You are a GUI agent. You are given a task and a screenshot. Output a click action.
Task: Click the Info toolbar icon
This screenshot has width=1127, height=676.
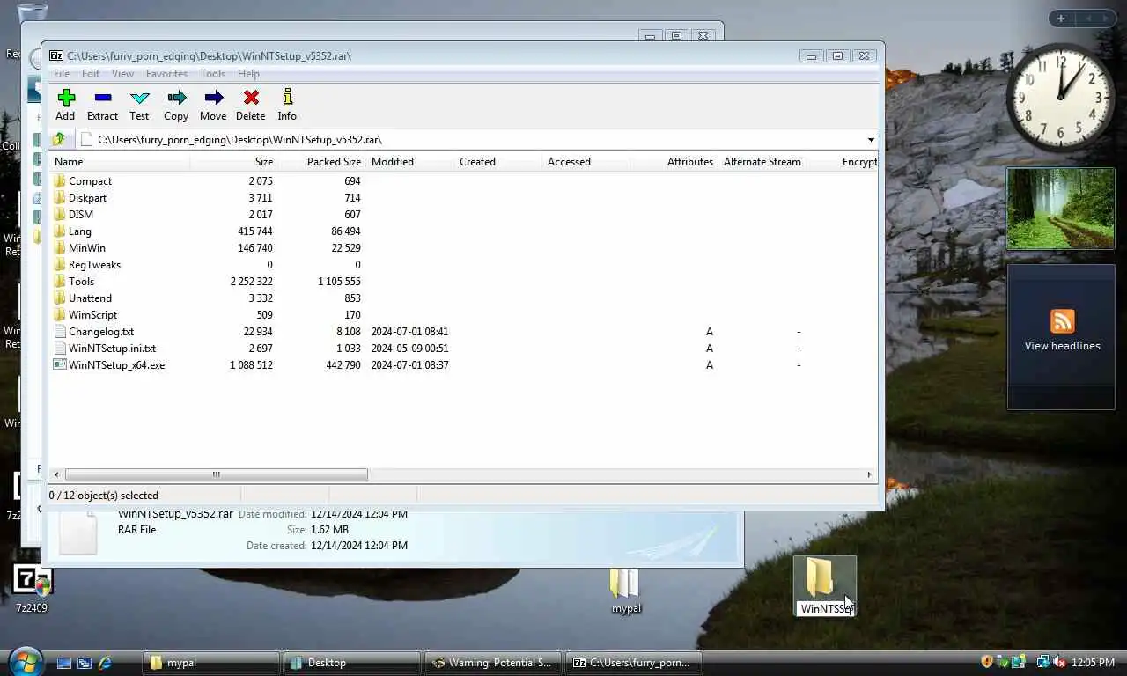point(287,98)
